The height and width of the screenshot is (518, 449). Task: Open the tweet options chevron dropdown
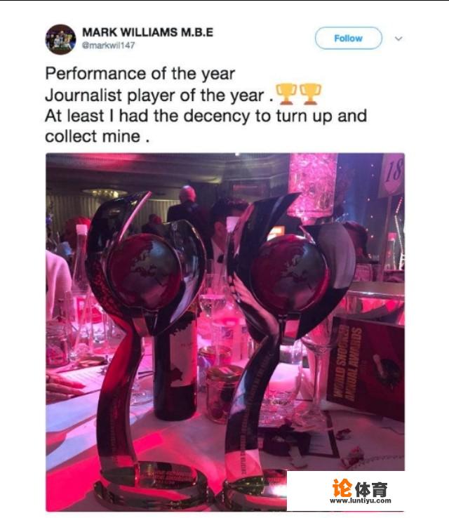tap(398, 39)
